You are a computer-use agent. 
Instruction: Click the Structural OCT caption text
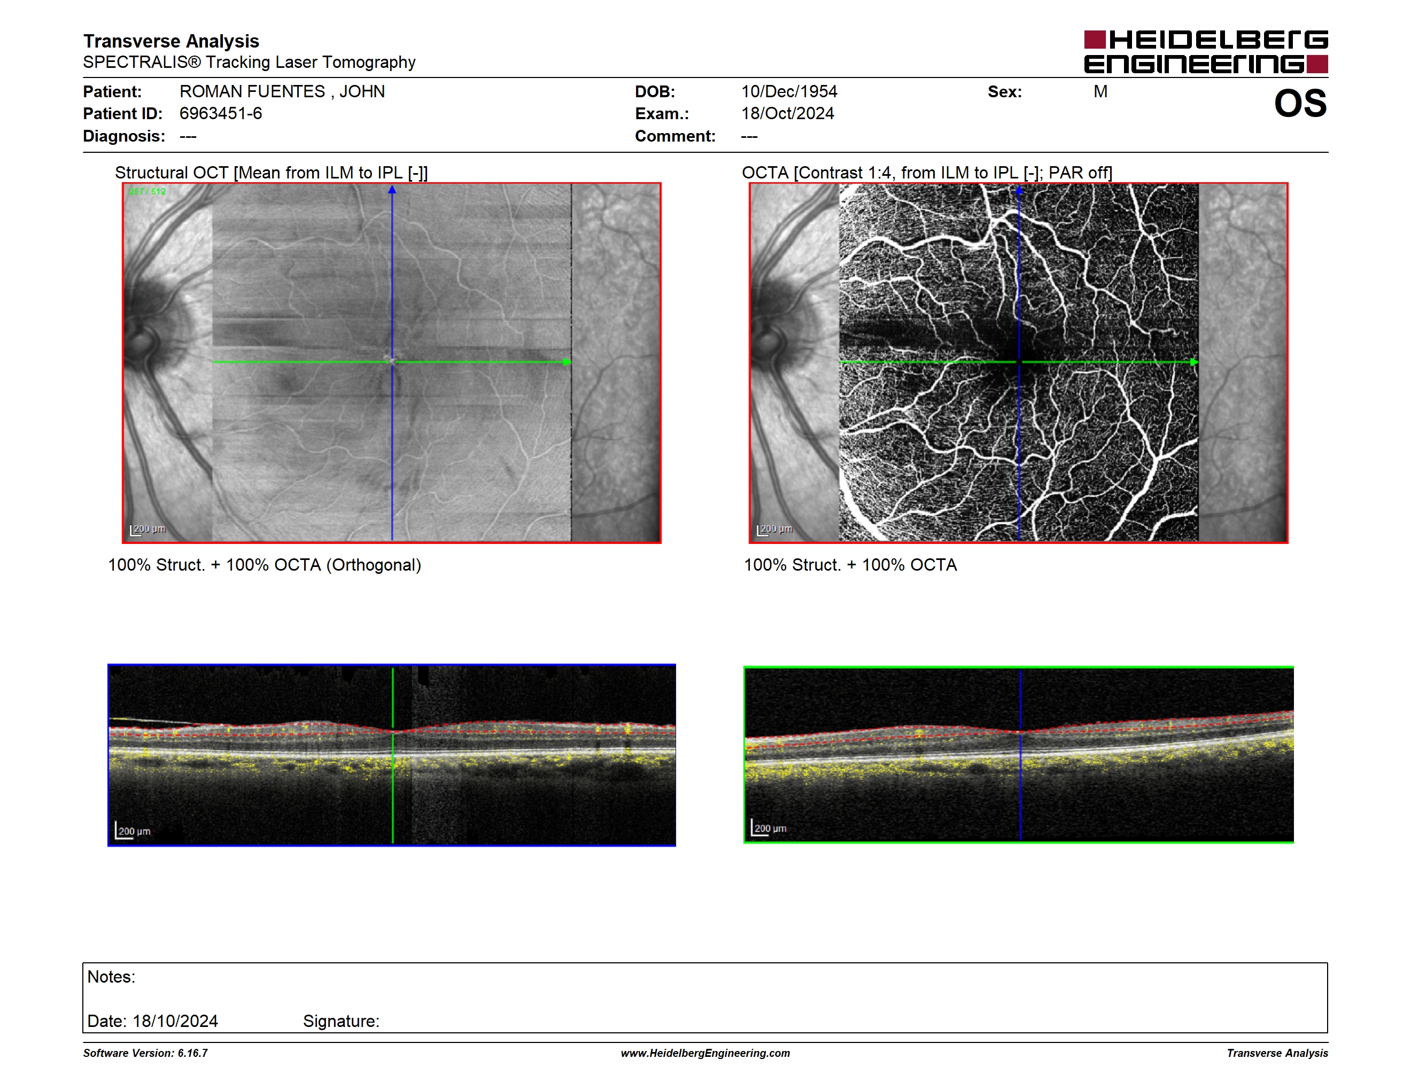(272, 173)
